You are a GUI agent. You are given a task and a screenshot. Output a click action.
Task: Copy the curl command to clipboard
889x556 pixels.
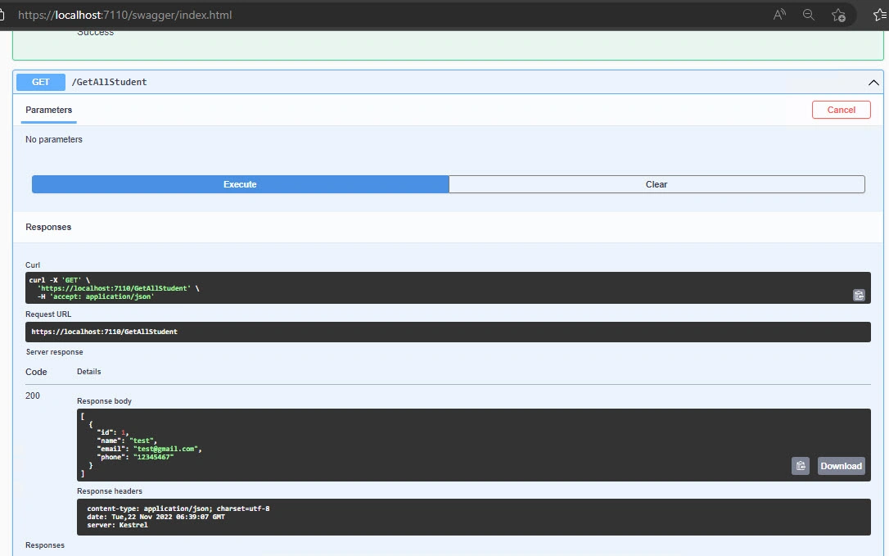pos(859,295)
